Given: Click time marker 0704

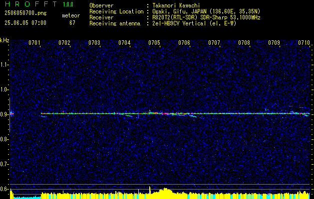Looking at the screenshot, I should click(124, 43).
